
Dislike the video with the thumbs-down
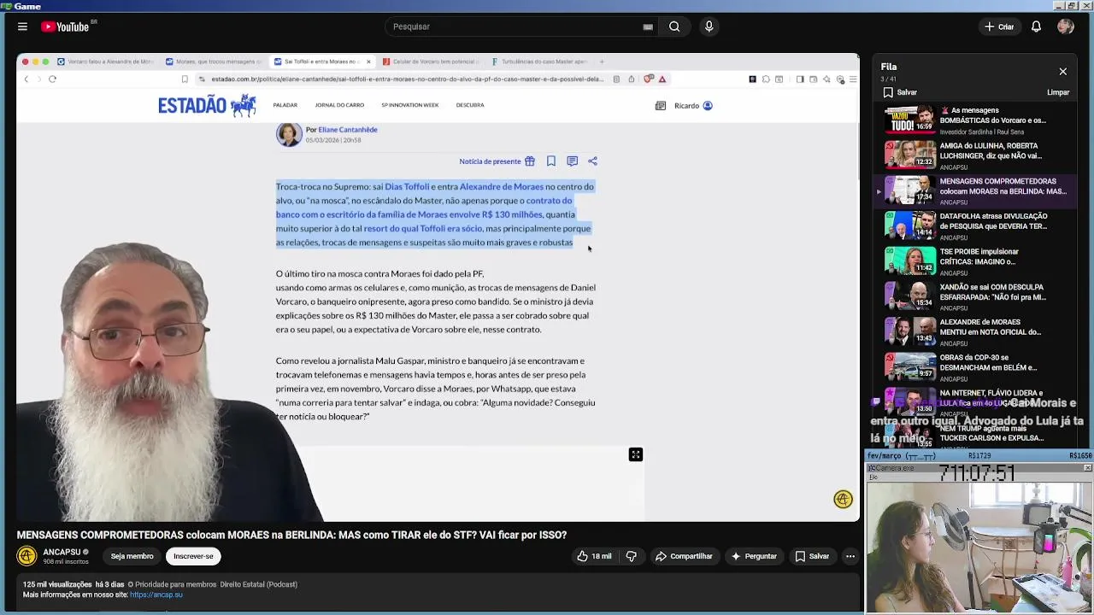(x=631, y=556)
